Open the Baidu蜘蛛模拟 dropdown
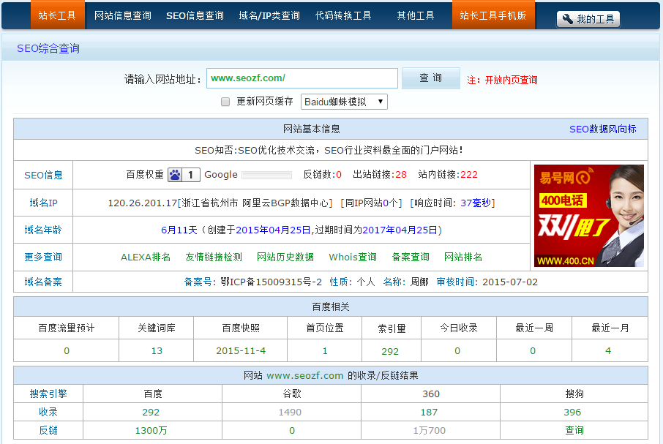Viewport: 663px width, 444px height. click(x=343, y=102)
